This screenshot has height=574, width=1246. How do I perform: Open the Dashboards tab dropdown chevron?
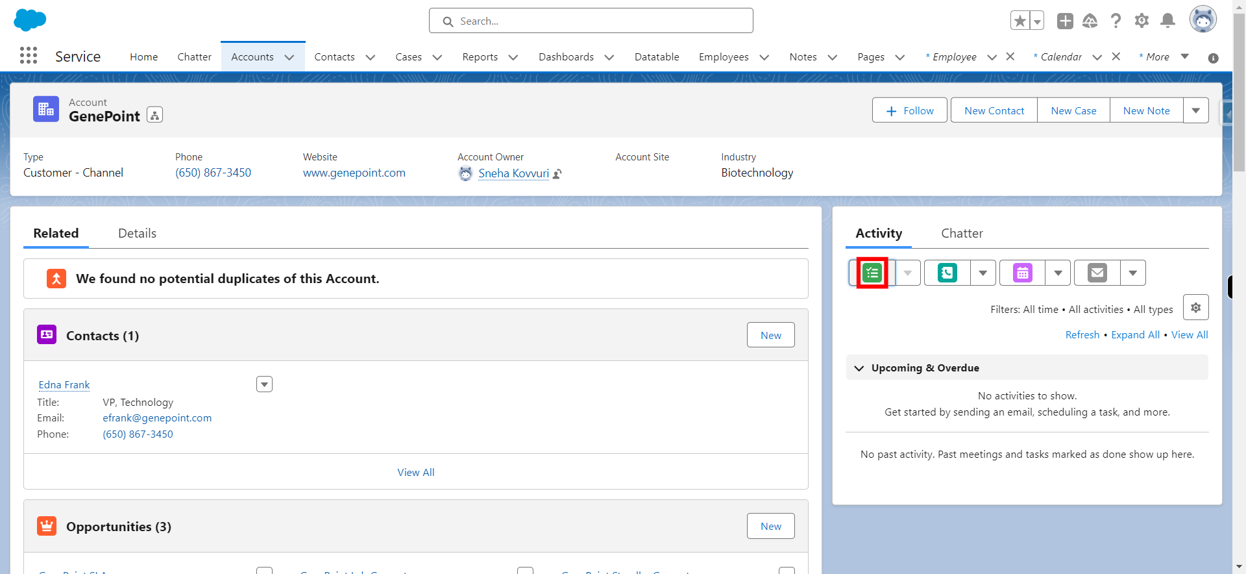tap(609, 57)
